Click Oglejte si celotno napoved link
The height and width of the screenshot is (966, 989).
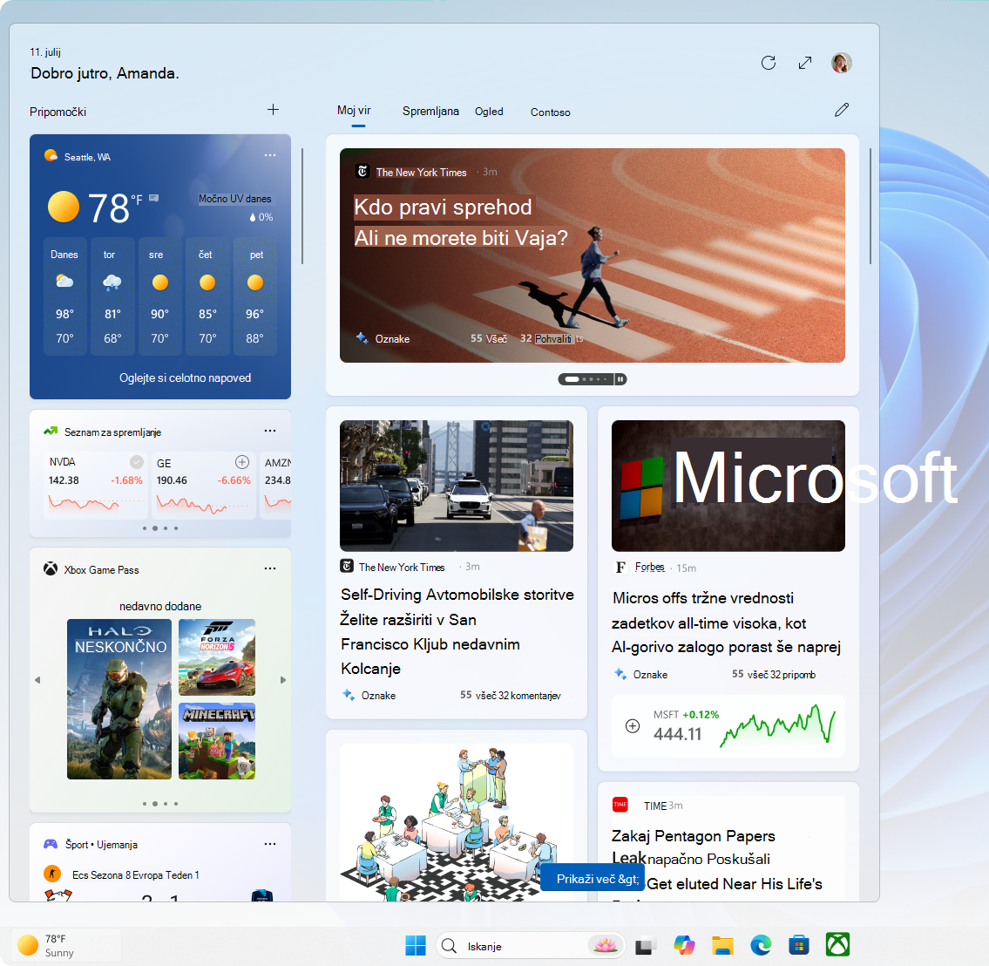pos(186,378)
